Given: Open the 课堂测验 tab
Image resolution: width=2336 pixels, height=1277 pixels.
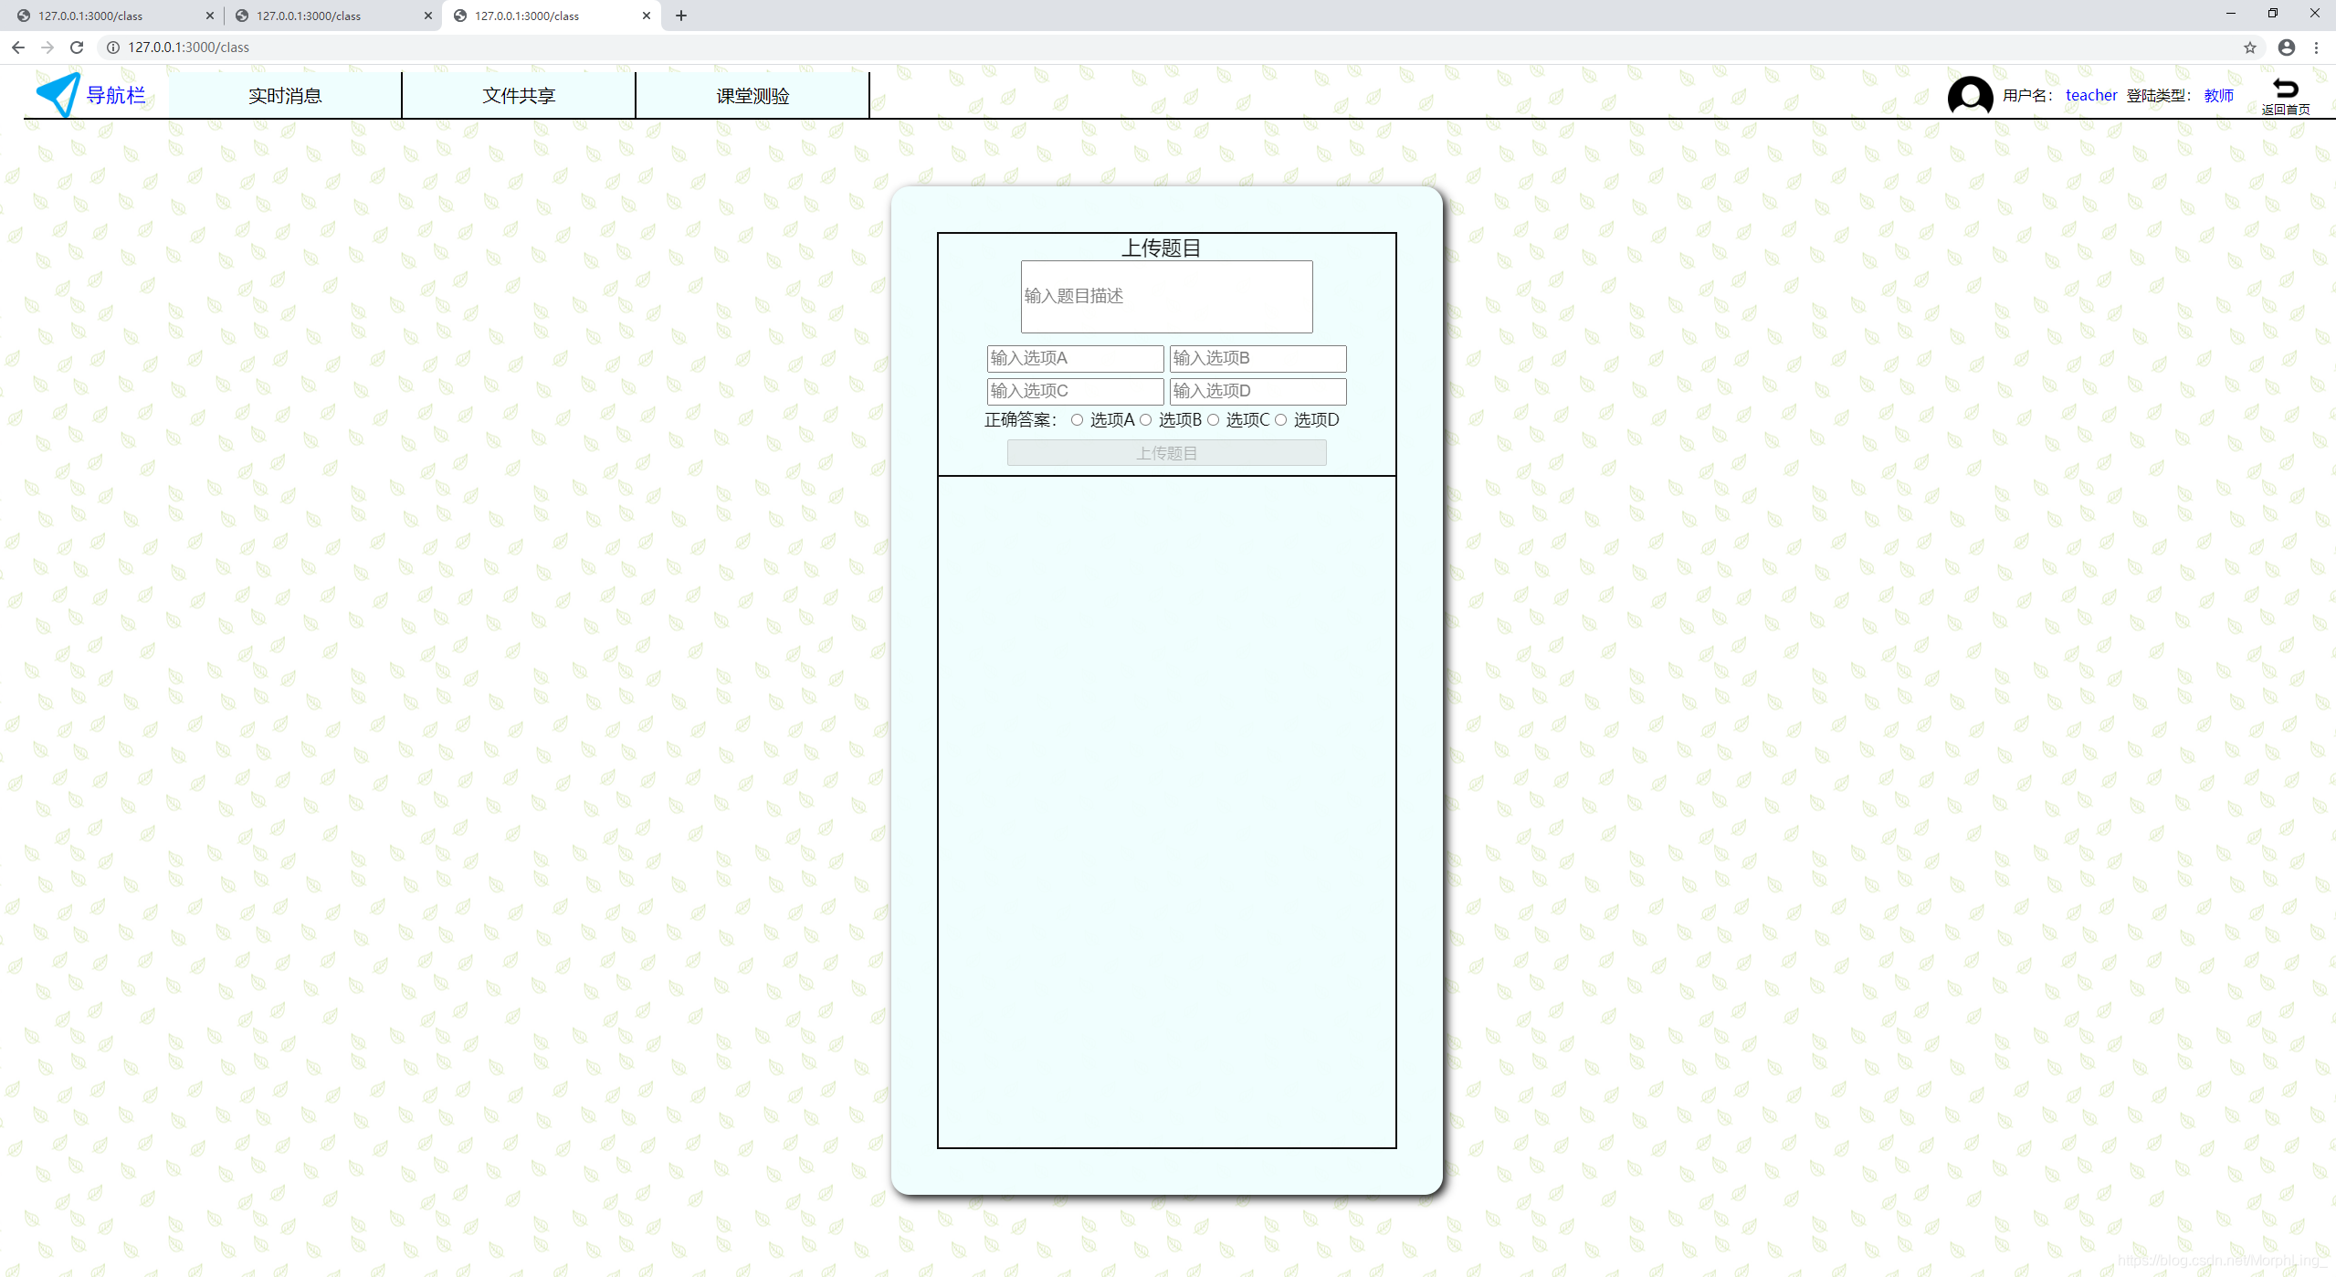Looking at the screenshot, I should point(752,96).
